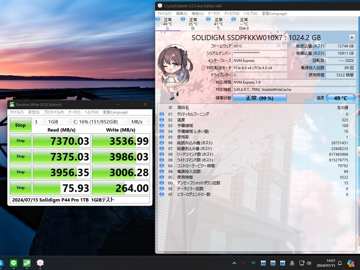This screenshot has height=270, width=360.
Task: Select Disk 0 tab in CrystalDiskInfo
Action: click(244, 24)
